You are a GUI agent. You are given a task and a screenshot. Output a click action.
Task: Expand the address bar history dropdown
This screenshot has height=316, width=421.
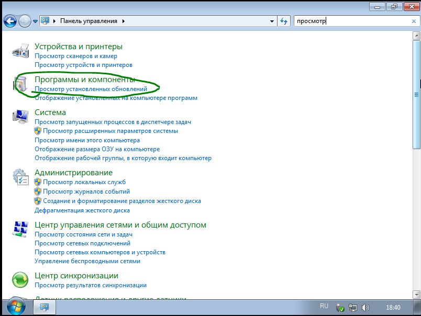click(272, 21)
